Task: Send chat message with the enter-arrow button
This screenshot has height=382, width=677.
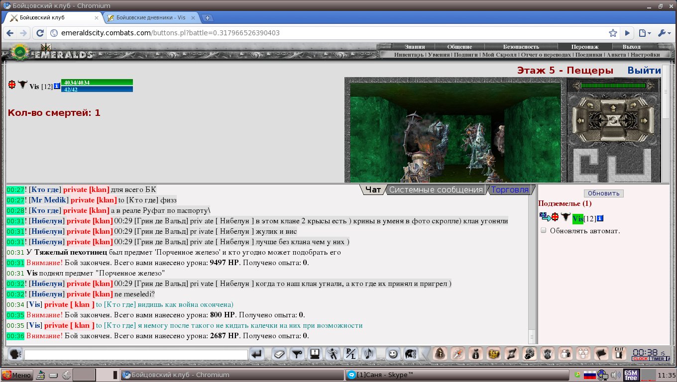Action: (x=257, y=354)
